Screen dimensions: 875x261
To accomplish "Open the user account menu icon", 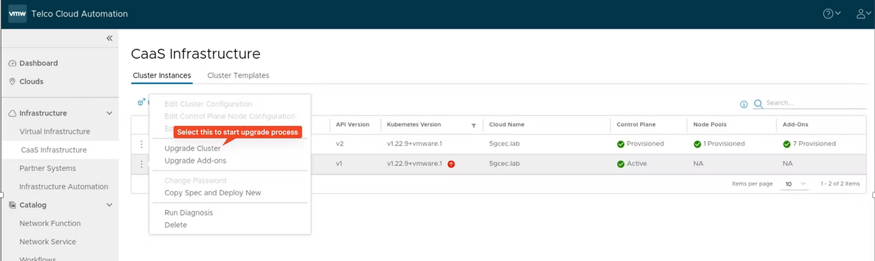I will [x=861, y=14].
